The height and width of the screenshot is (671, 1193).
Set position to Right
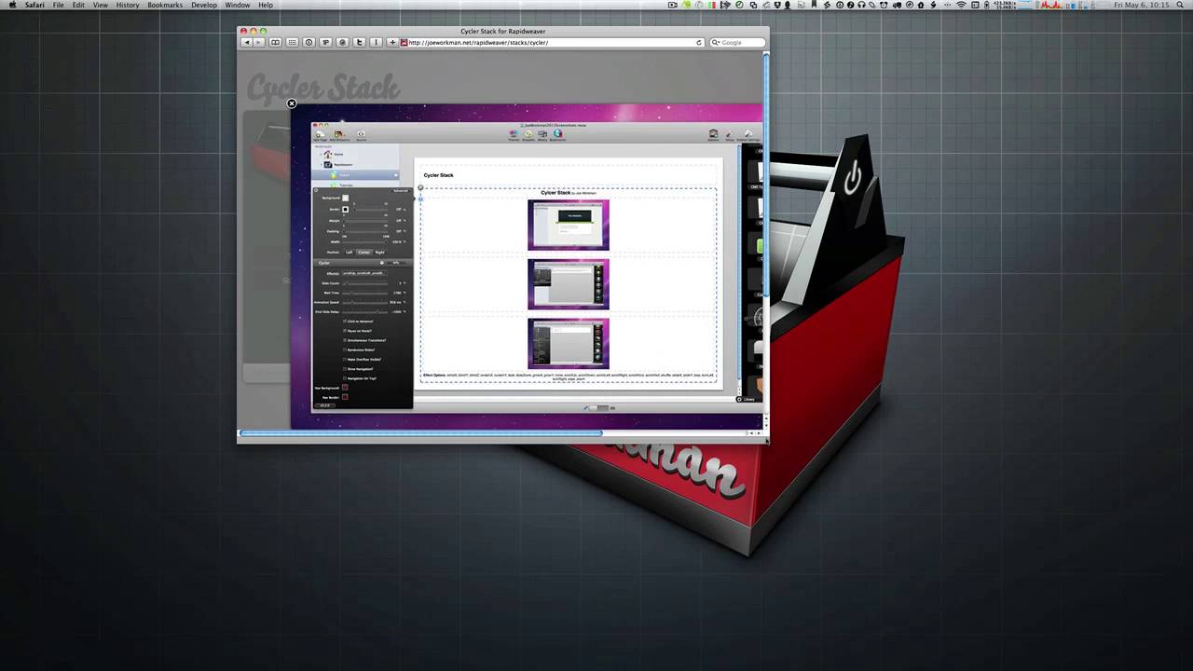click(379, 253)
